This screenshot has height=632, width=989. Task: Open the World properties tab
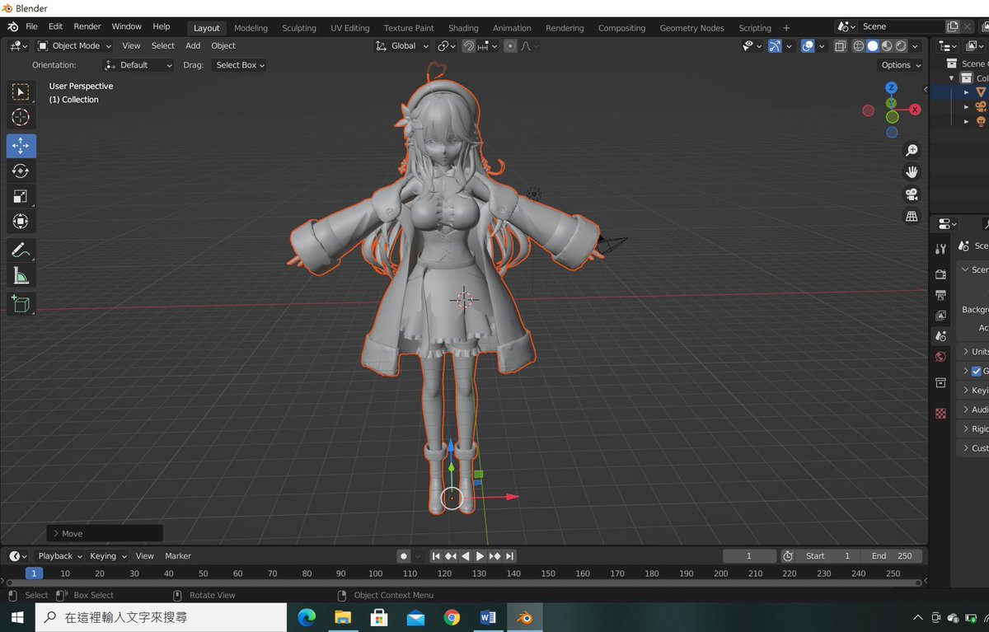click(x=940, y=357)
